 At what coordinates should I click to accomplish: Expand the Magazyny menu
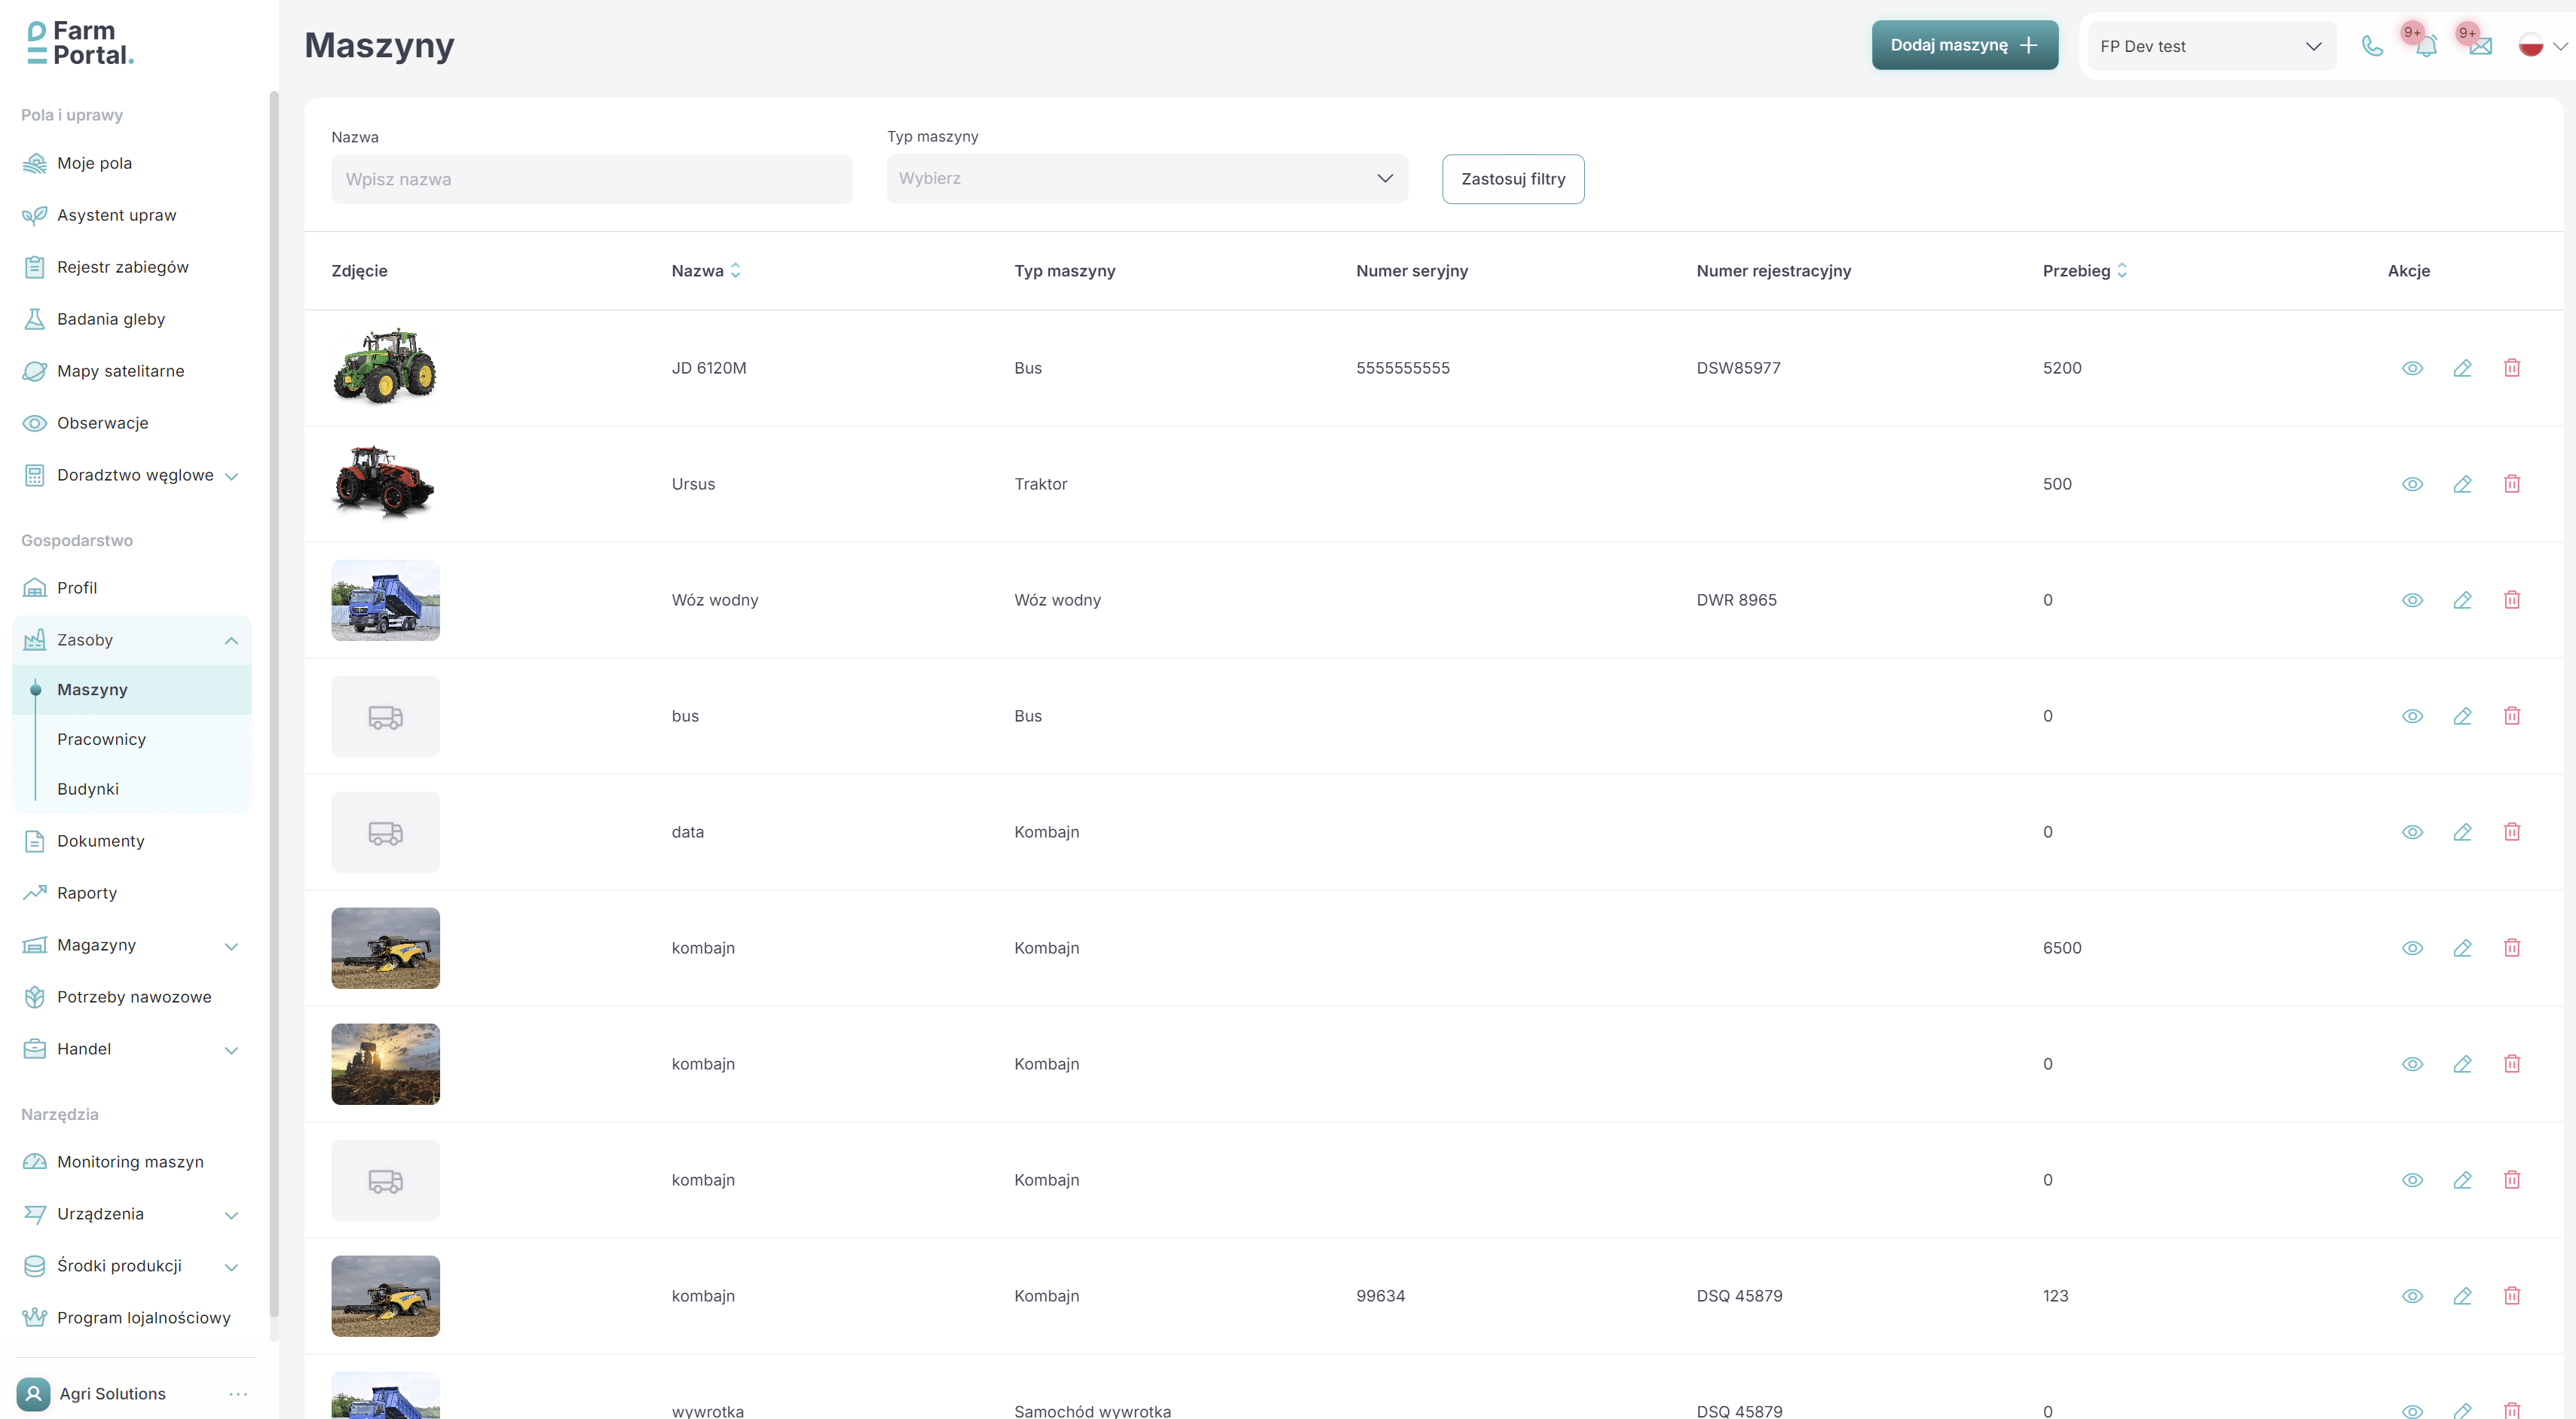(x=231, y=946)
